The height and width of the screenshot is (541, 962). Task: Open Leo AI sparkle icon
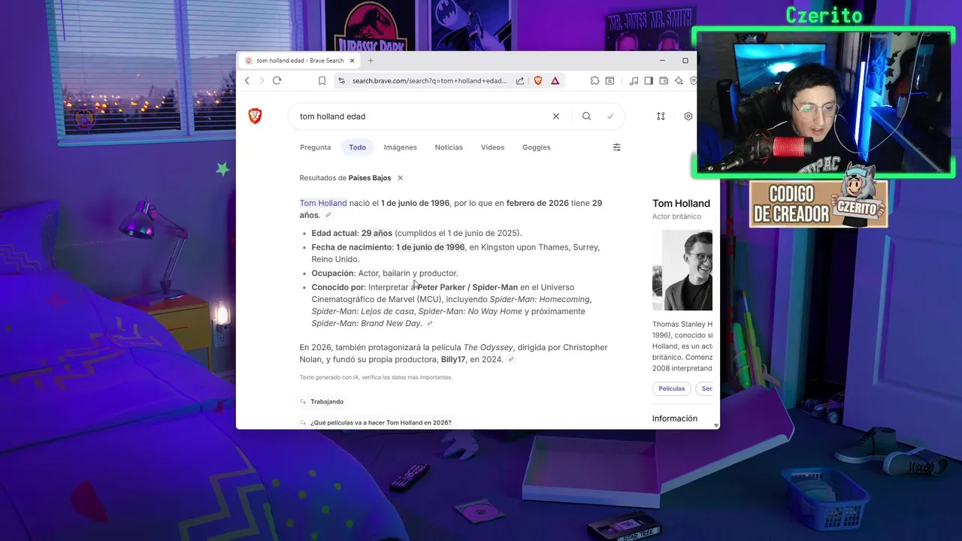pos(679,80)
